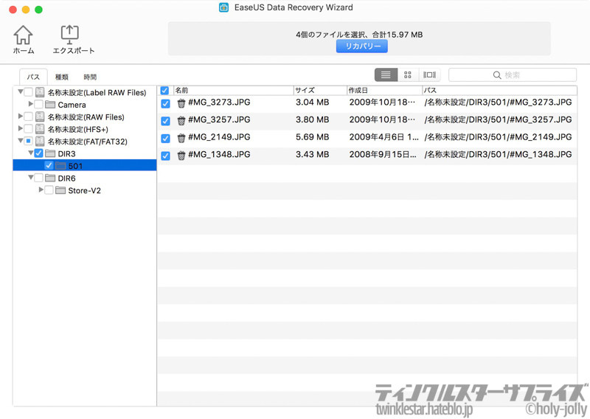Expand the Store-V2 folder node
Screen dimensions: 590x419
[41, 190]
